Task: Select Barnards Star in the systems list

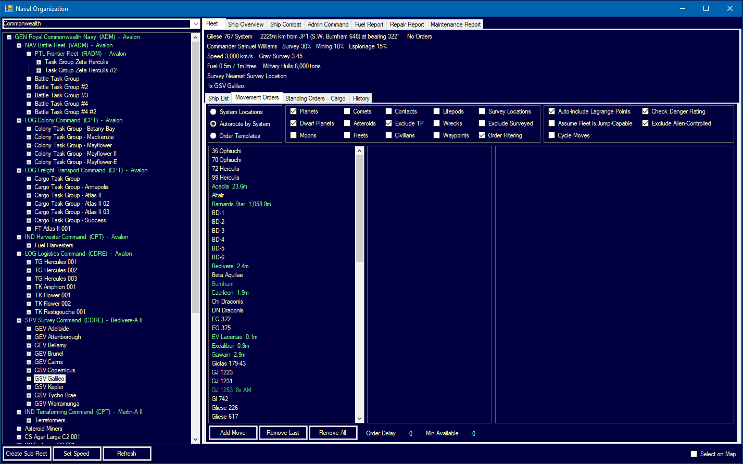Action: coord(242,204)
